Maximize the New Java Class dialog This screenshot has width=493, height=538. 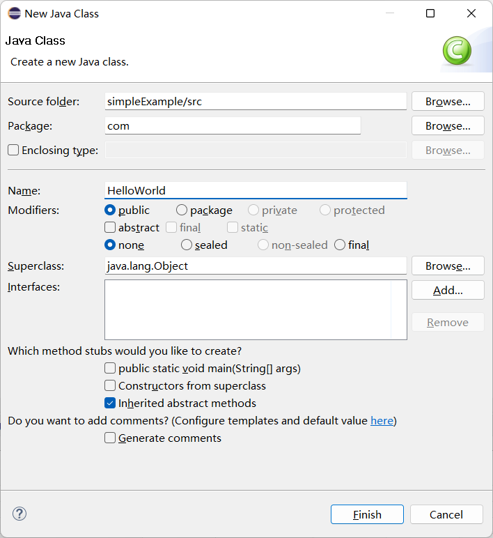coord(430,13)
